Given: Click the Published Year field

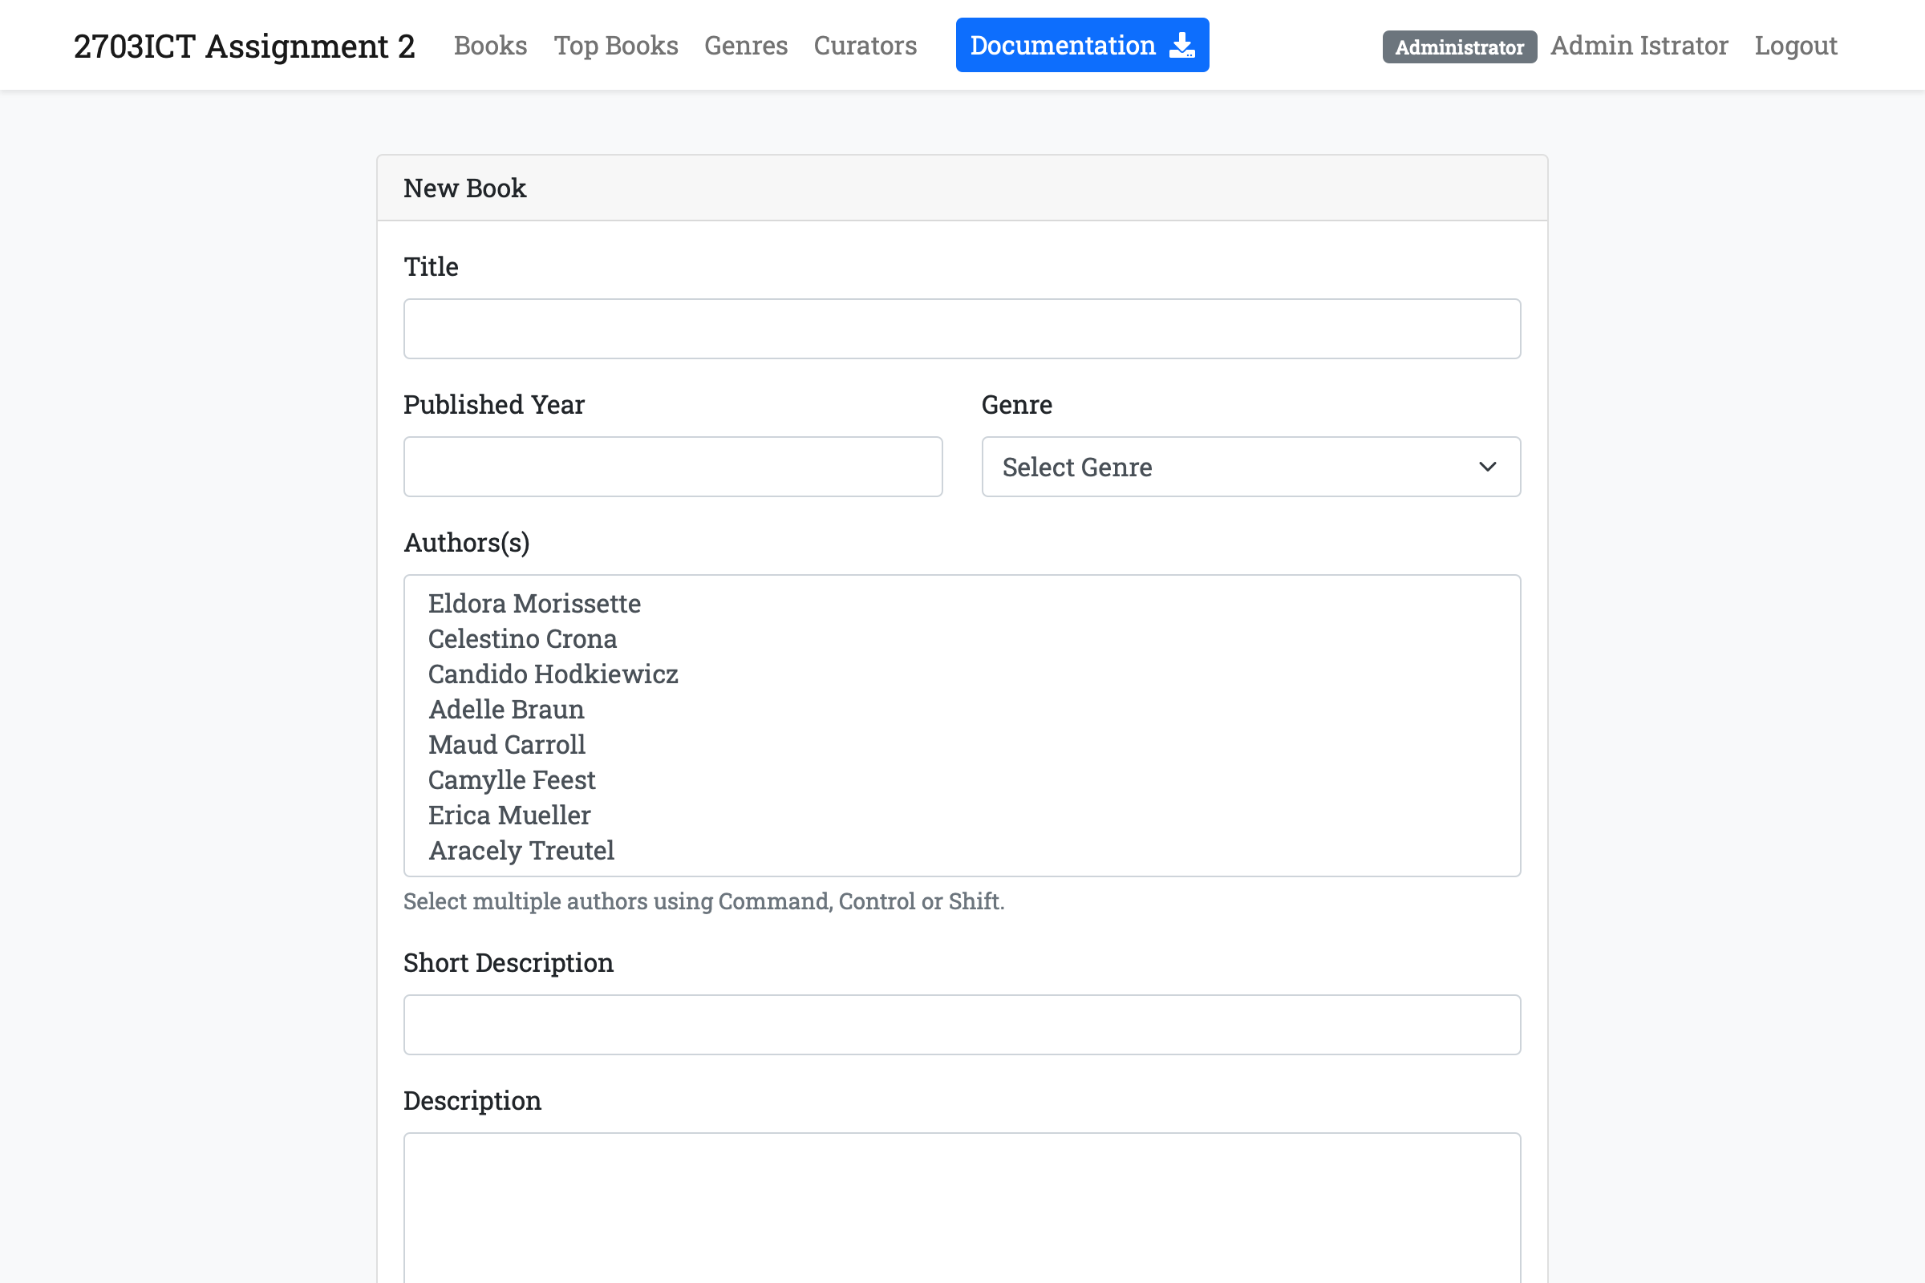Looking at the screenshot, I should [673, 467].
